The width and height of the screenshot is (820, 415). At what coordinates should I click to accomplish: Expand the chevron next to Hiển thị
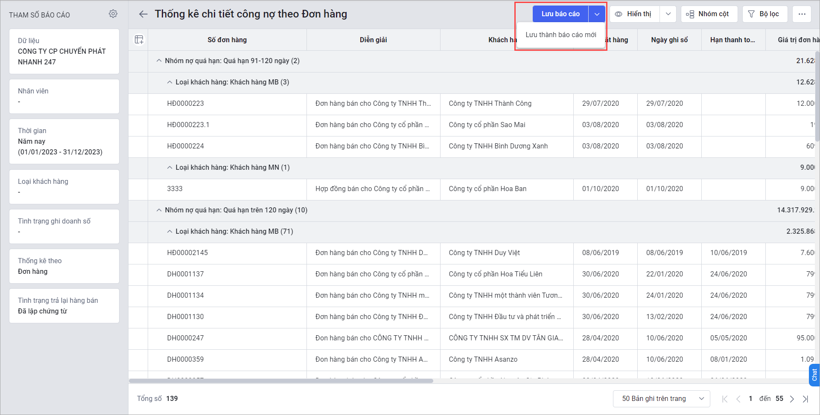[x=668, y=14]
